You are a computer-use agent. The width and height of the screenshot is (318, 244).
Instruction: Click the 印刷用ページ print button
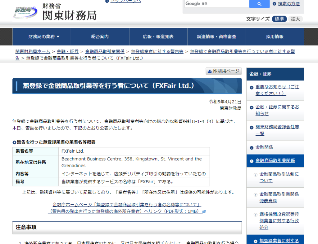(224, 71)
